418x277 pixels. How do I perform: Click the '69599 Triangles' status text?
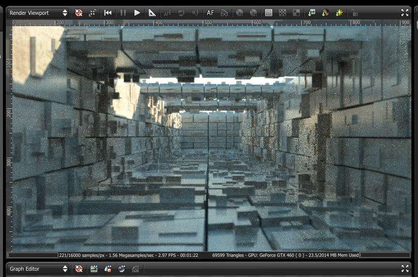228,255
